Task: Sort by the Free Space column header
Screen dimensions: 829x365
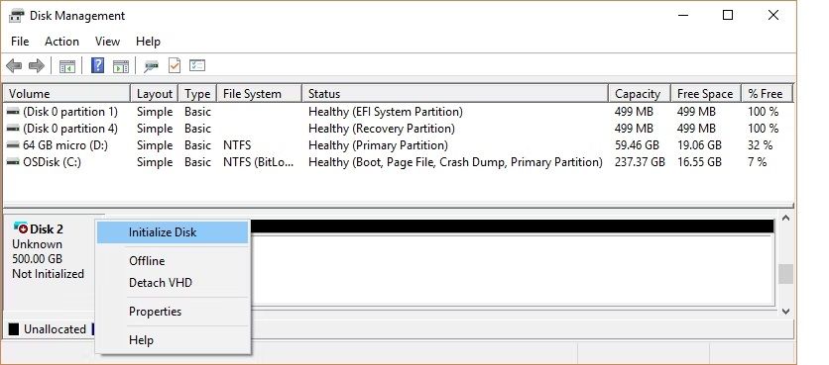Action: [x=706, y=94]
